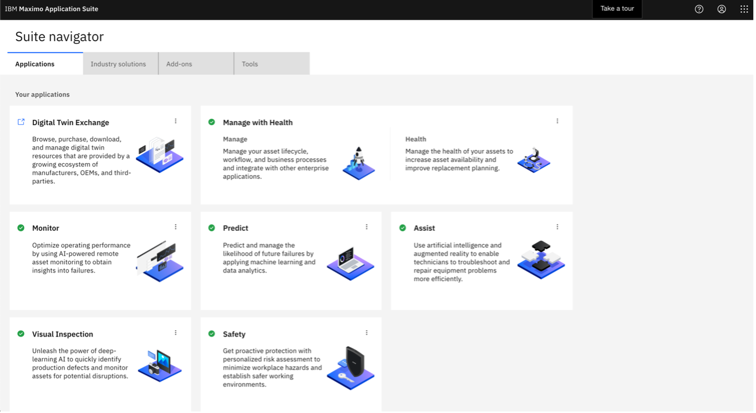Click green status check beside Safety
This screenshot has height=413, width=756.
point(211,334)
